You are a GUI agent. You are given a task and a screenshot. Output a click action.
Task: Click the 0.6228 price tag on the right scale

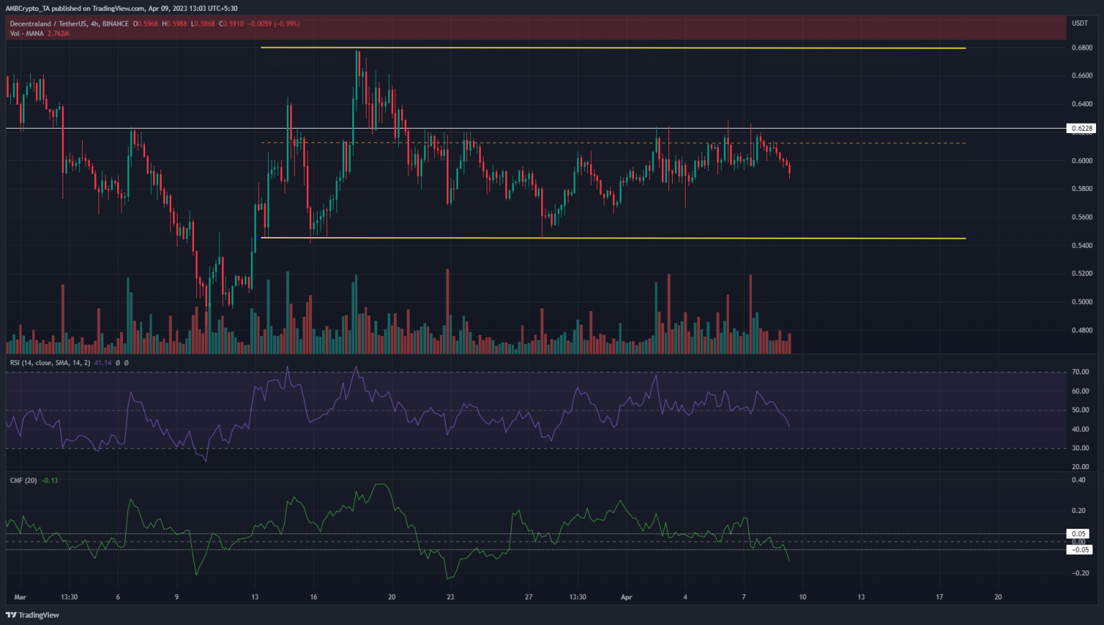coord(1082,127)
